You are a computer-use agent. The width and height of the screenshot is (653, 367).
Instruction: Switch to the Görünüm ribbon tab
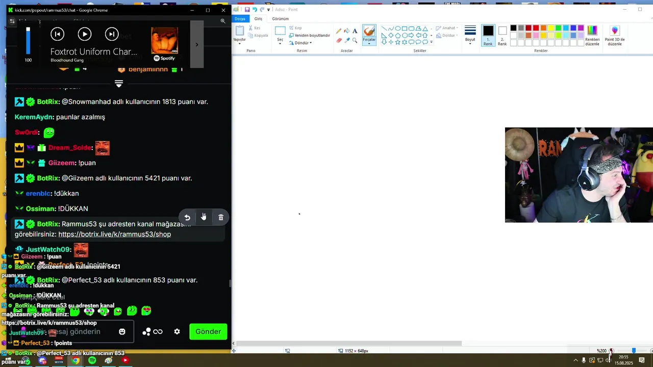(x=280, y=19)
